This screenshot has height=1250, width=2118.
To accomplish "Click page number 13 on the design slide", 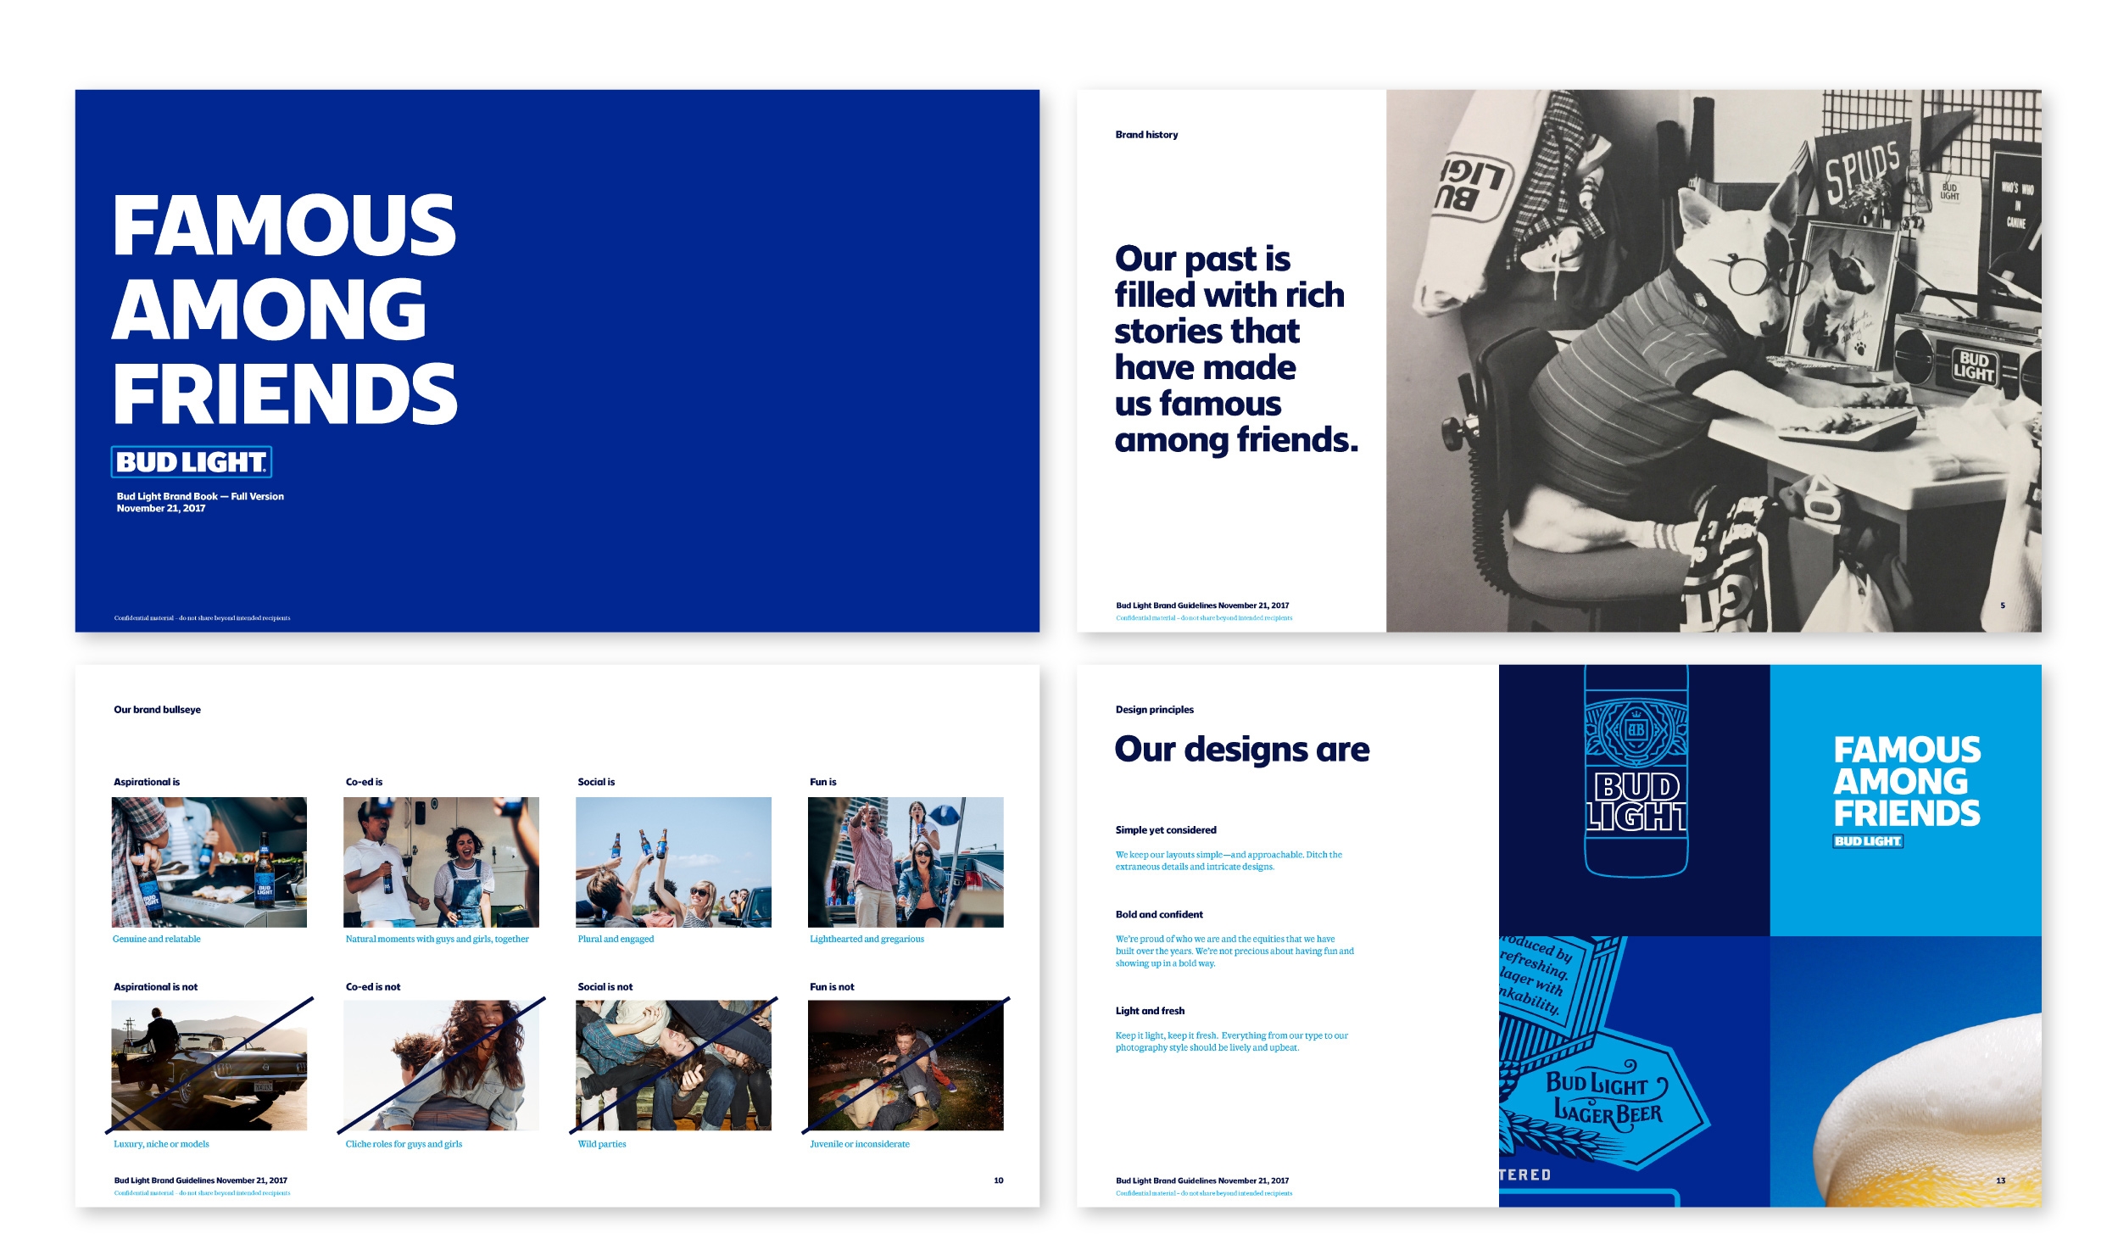I will click(x=2000, y=1180).
